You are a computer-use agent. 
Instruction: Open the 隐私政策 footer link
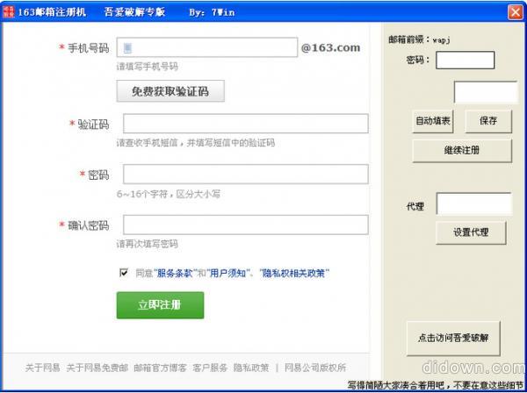251,368
